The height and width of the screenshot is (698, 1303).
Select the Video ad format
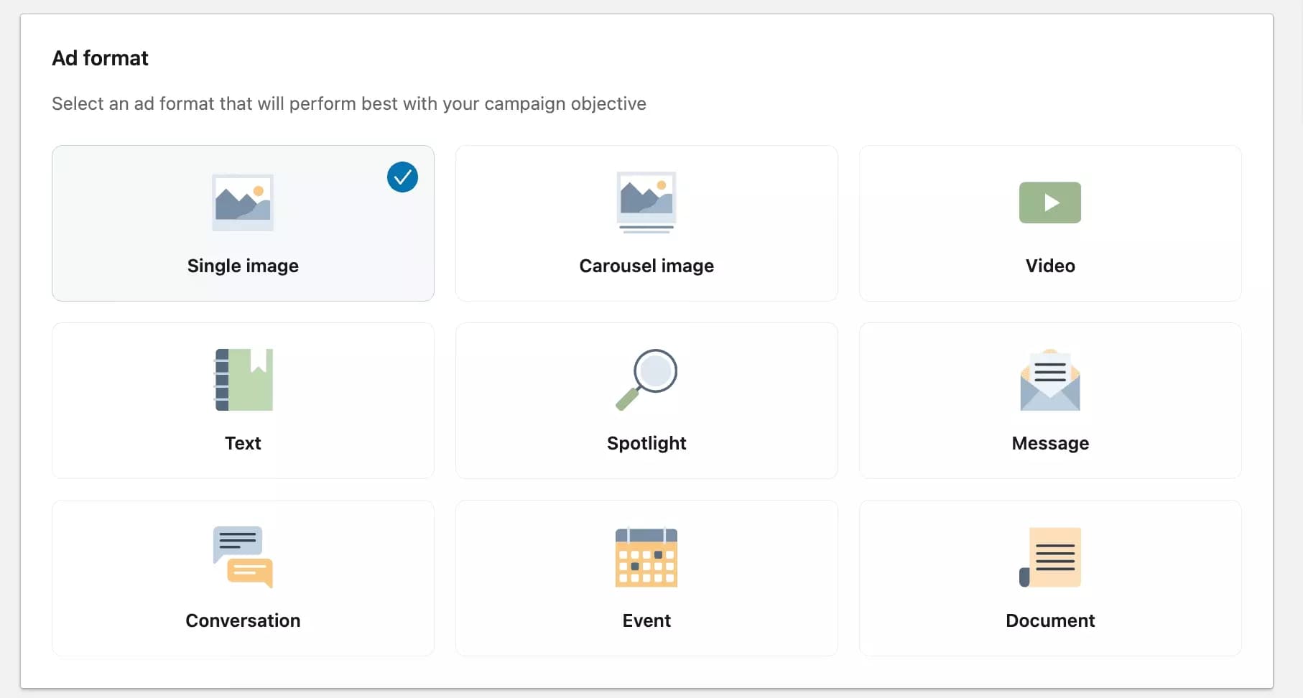point(1049,223)
